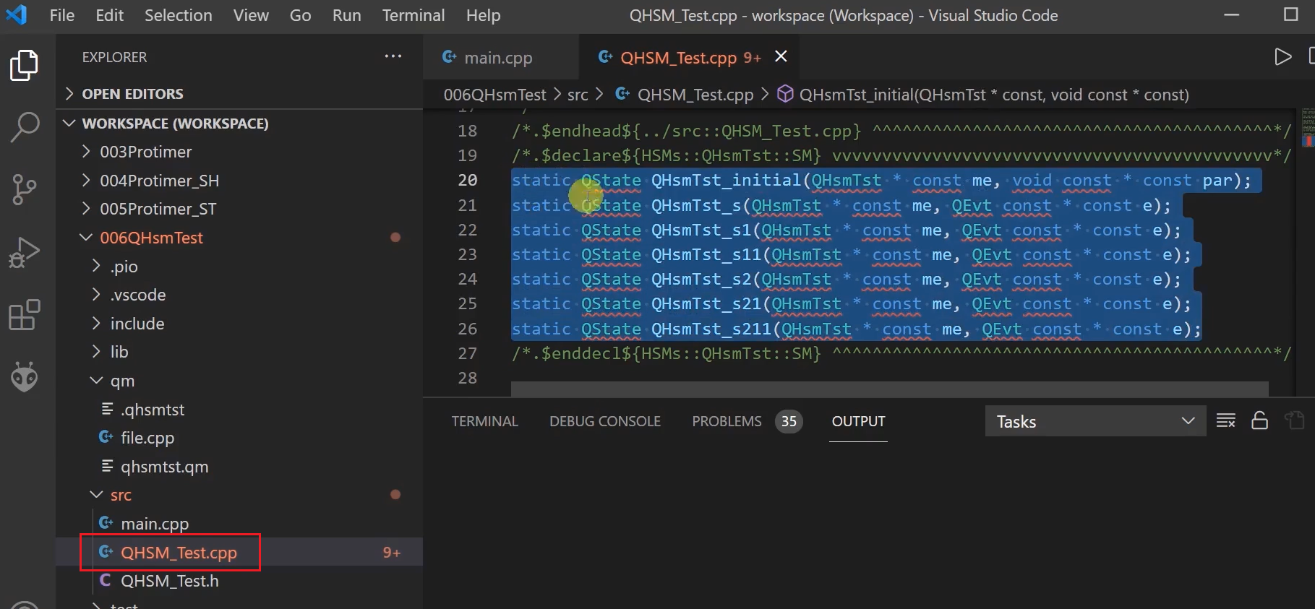
Task: Click symbol cube icon in breadcrumb
Action: 785,95
